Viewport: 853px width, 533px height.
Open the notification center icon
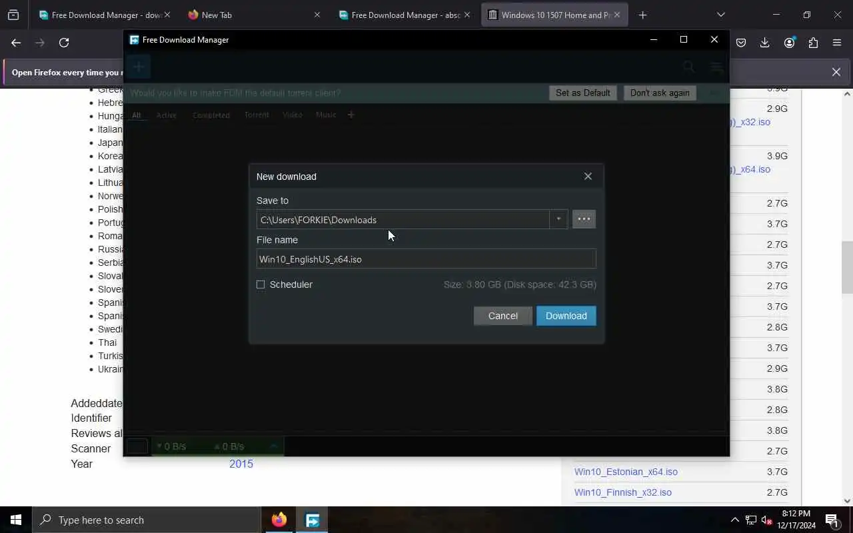click(x=832, y=520)
